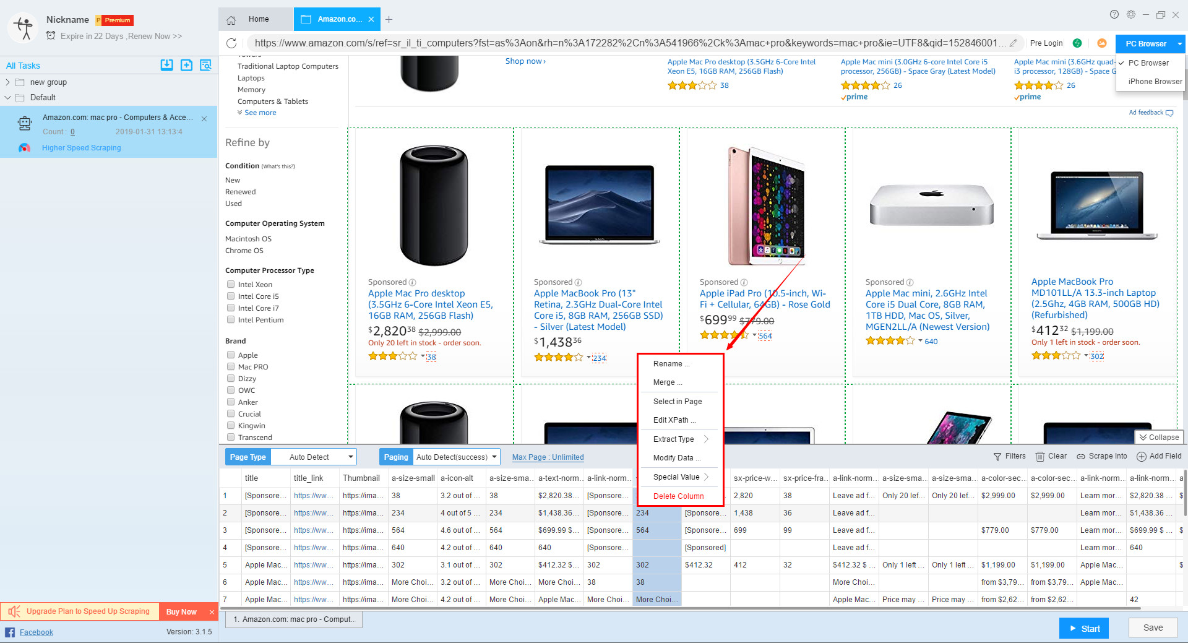This screenshot has height=643, width=1188.
Task: Reload the page with refresh icon
Action: 231,43
